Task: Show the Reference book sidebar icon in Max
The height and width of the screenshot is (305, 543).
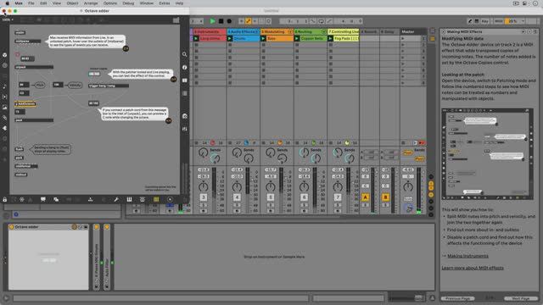Action: tap(185, 80)
